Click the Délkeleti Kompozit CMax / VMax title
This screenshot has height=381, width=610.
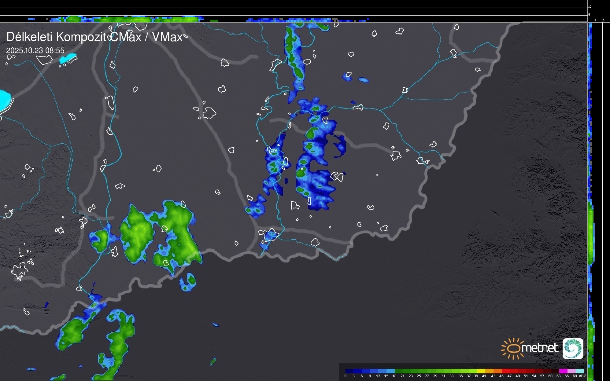tap(94, 37)
